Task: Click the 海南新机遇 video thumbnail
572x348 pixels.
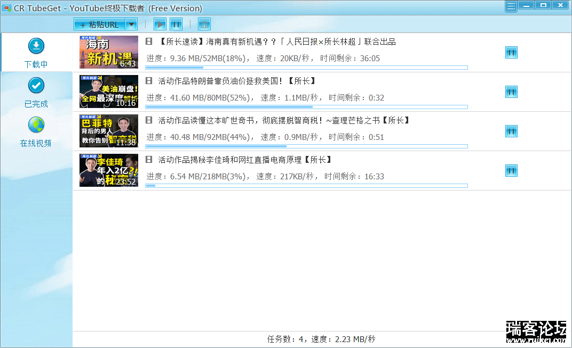Action: pyautogui.click(x=109, y=52)
